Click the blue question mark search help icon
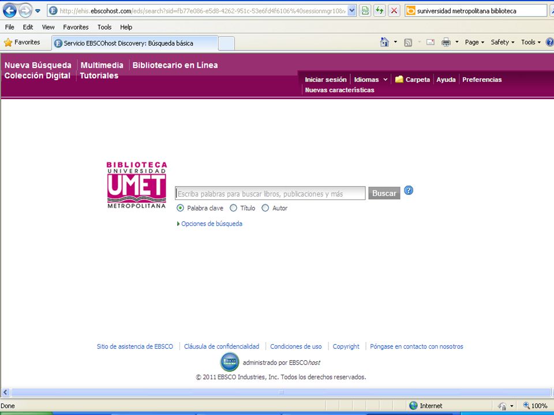The width and height of the screenshot is (554, 415). (x=409, y=191)
